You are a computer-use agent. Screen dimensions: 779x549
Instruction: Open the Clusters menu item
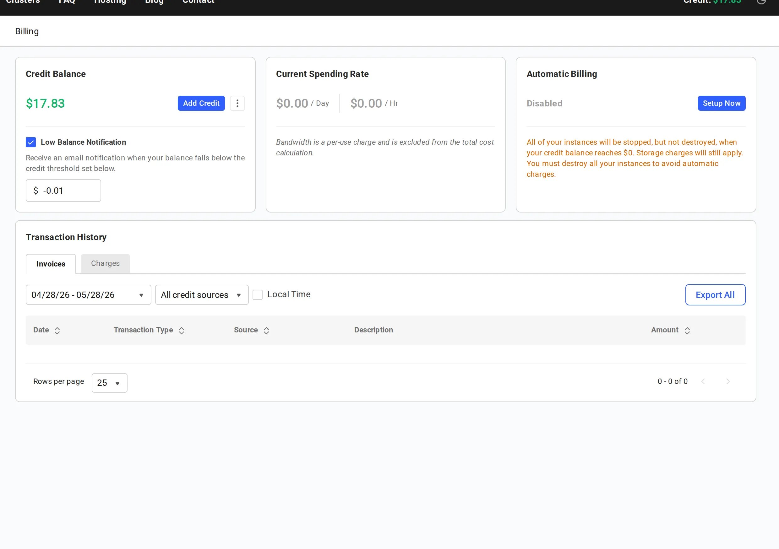point(23,2)
